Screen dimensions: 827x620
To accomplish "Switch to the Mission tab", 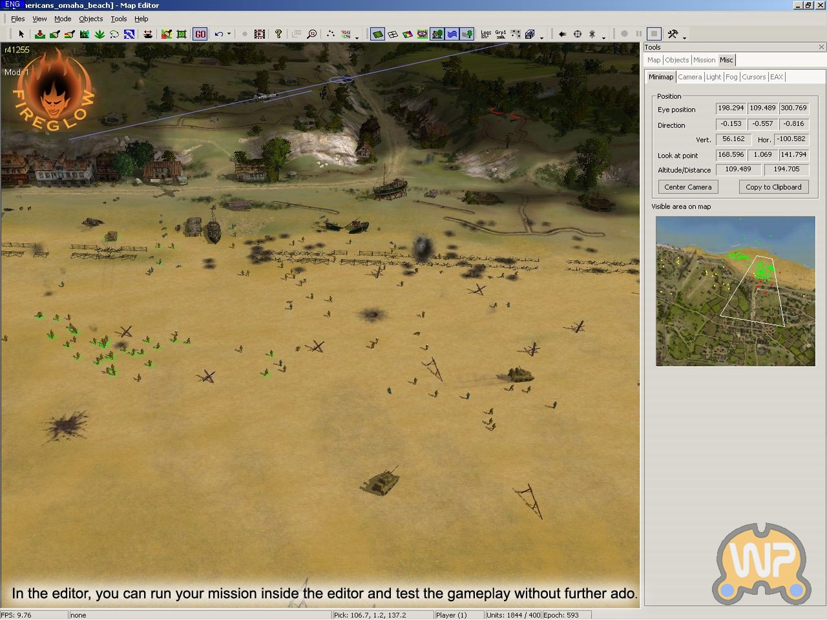I will pyautogui.click(x=704, y=60).
